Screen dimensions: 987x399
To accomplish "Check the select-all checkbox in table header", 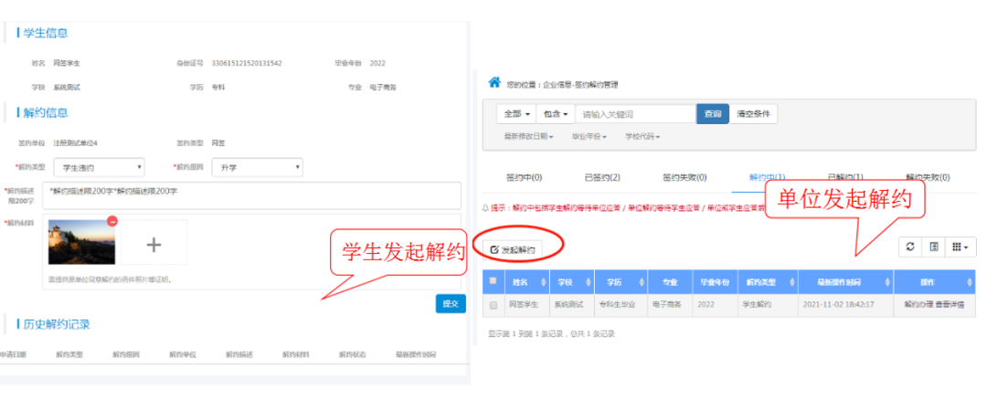I will click(x=493, y=281).
